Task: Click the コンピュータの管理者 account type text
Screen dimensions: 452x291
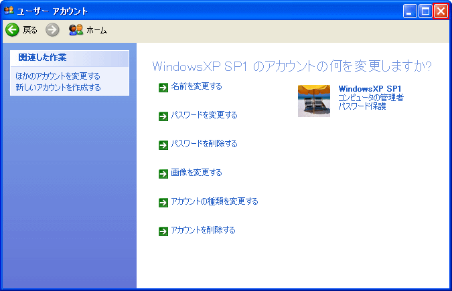Action: click(x=371, y=98)
